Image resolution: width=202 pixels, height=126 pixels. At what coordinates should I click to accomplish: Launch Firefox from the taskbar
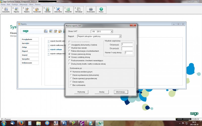point(21,123)
